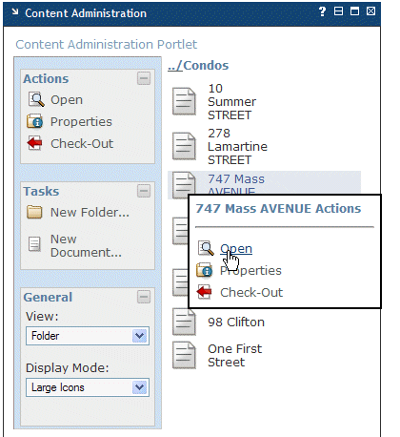Image resolution: width=400 pixels, height=437 pixels.
Task: Select the 278 Lamartine STREET document icon
Action: pyautogui.click(x=184, y=146)
